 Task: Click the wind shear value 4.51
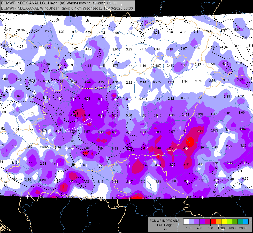coord(202,180)
